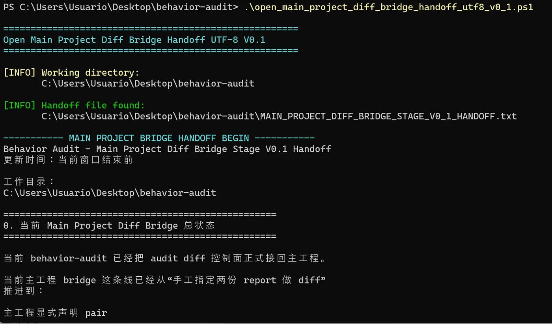Click the '工作目录：' label
Viewport: 552px width, 324px height.
tap(29, 182)
